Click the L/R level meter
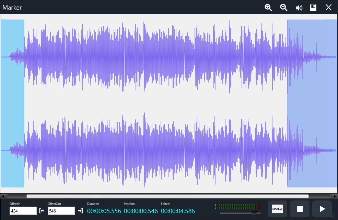 [x=239, y=206]
